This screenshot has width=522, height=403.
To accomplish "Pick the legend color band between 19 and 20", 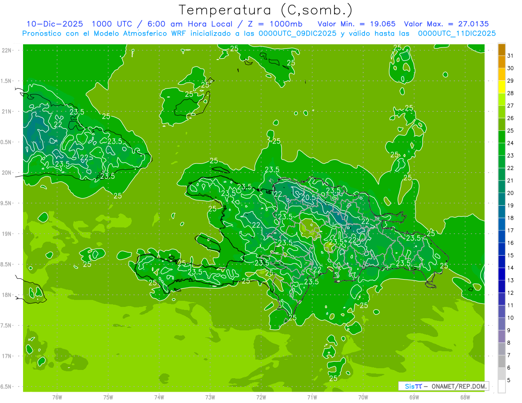I will (502, 199).
